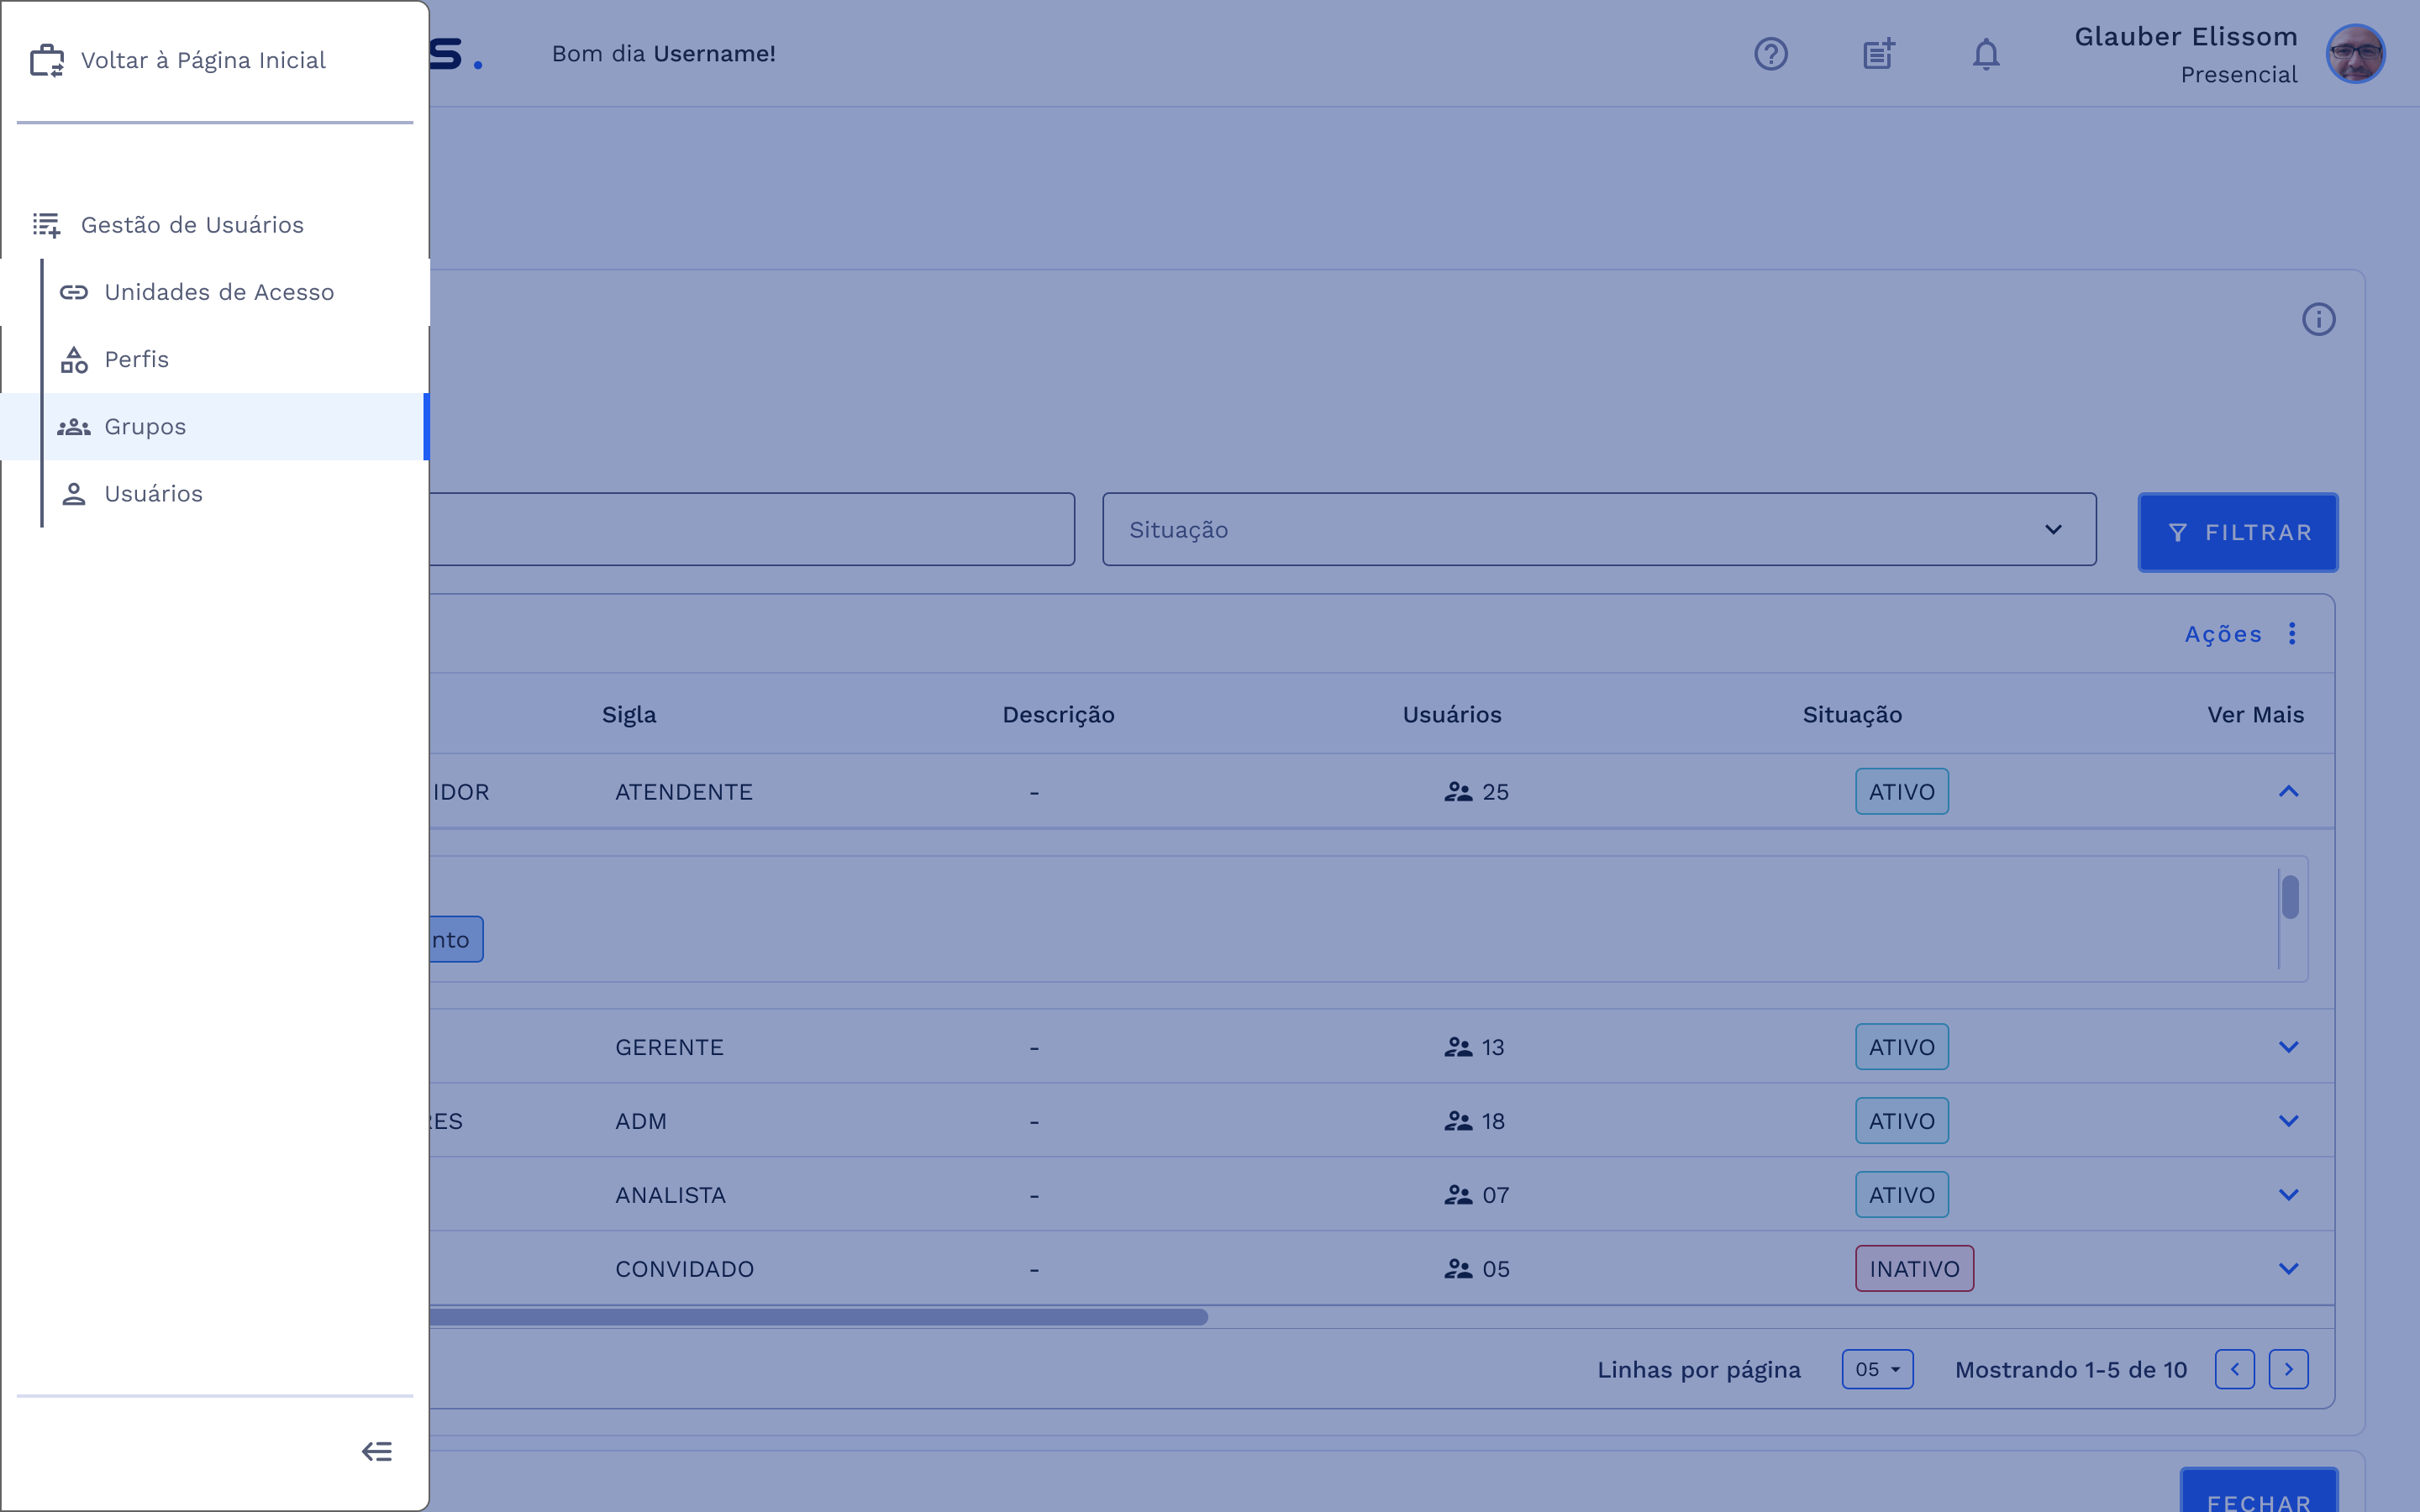Screen dimensions: 2420x1512
Task: Select Perfis in the sidebar
Action: pos(137,359)
